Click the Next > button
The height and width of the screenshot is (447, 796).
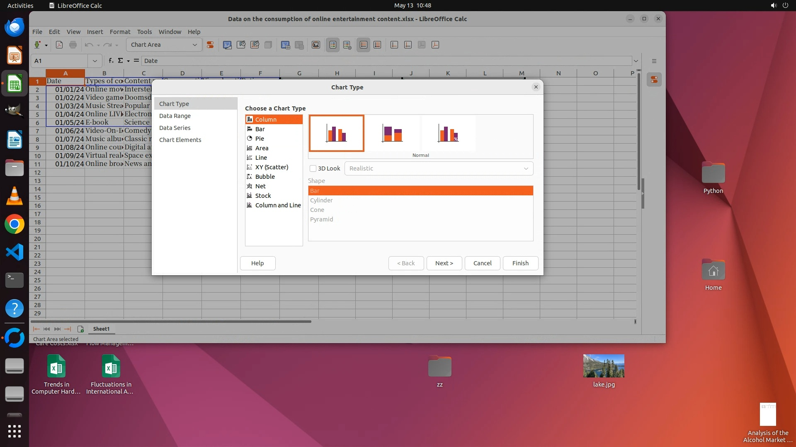444,263
